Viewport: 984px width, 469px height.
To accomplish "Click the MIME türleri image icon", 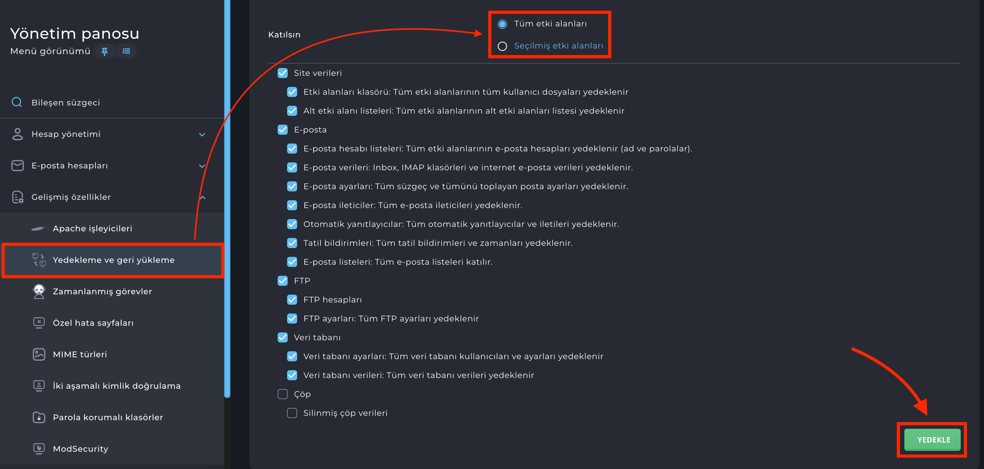I will (39, 354).
